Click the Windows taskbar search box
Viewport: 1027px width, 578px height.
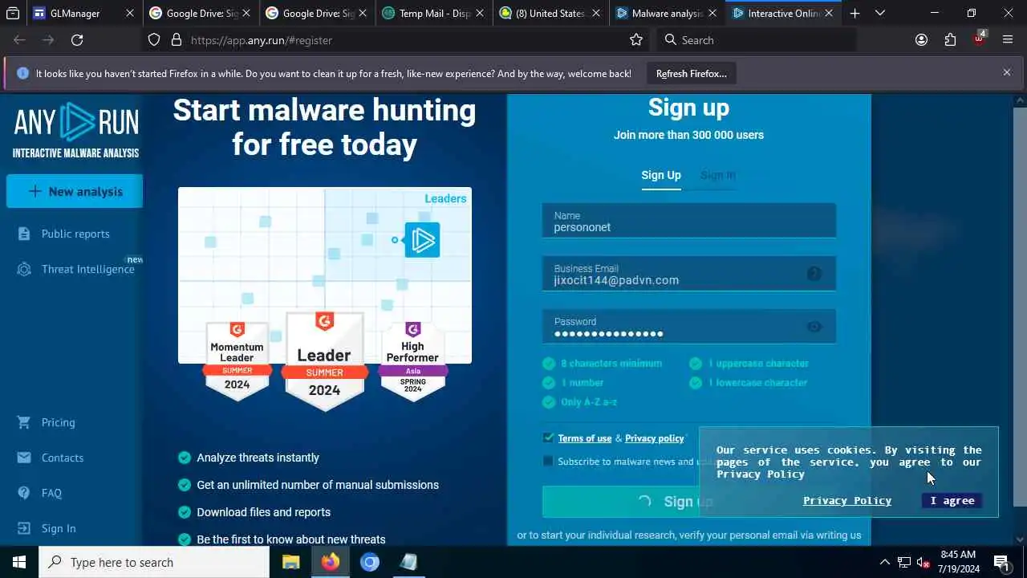tap(154, 562)
